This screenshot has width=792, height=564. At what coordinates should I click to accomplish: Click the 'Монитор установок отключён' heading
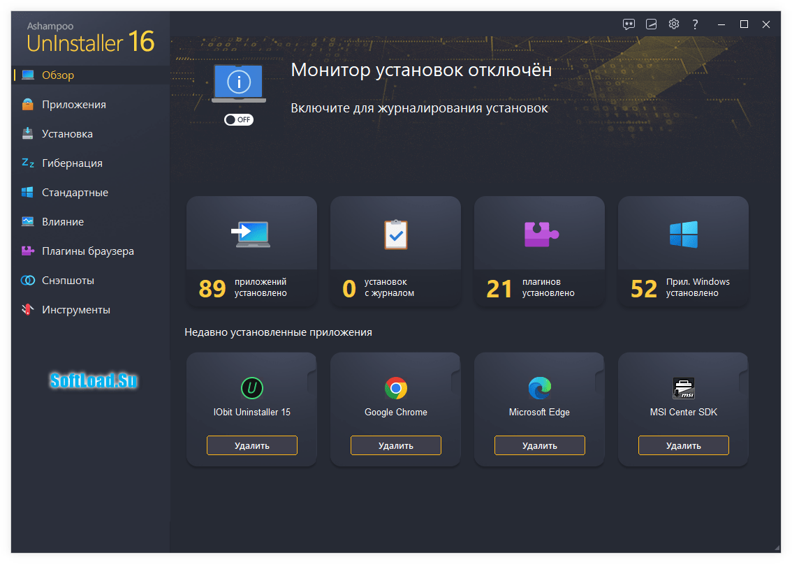[421, 70]
